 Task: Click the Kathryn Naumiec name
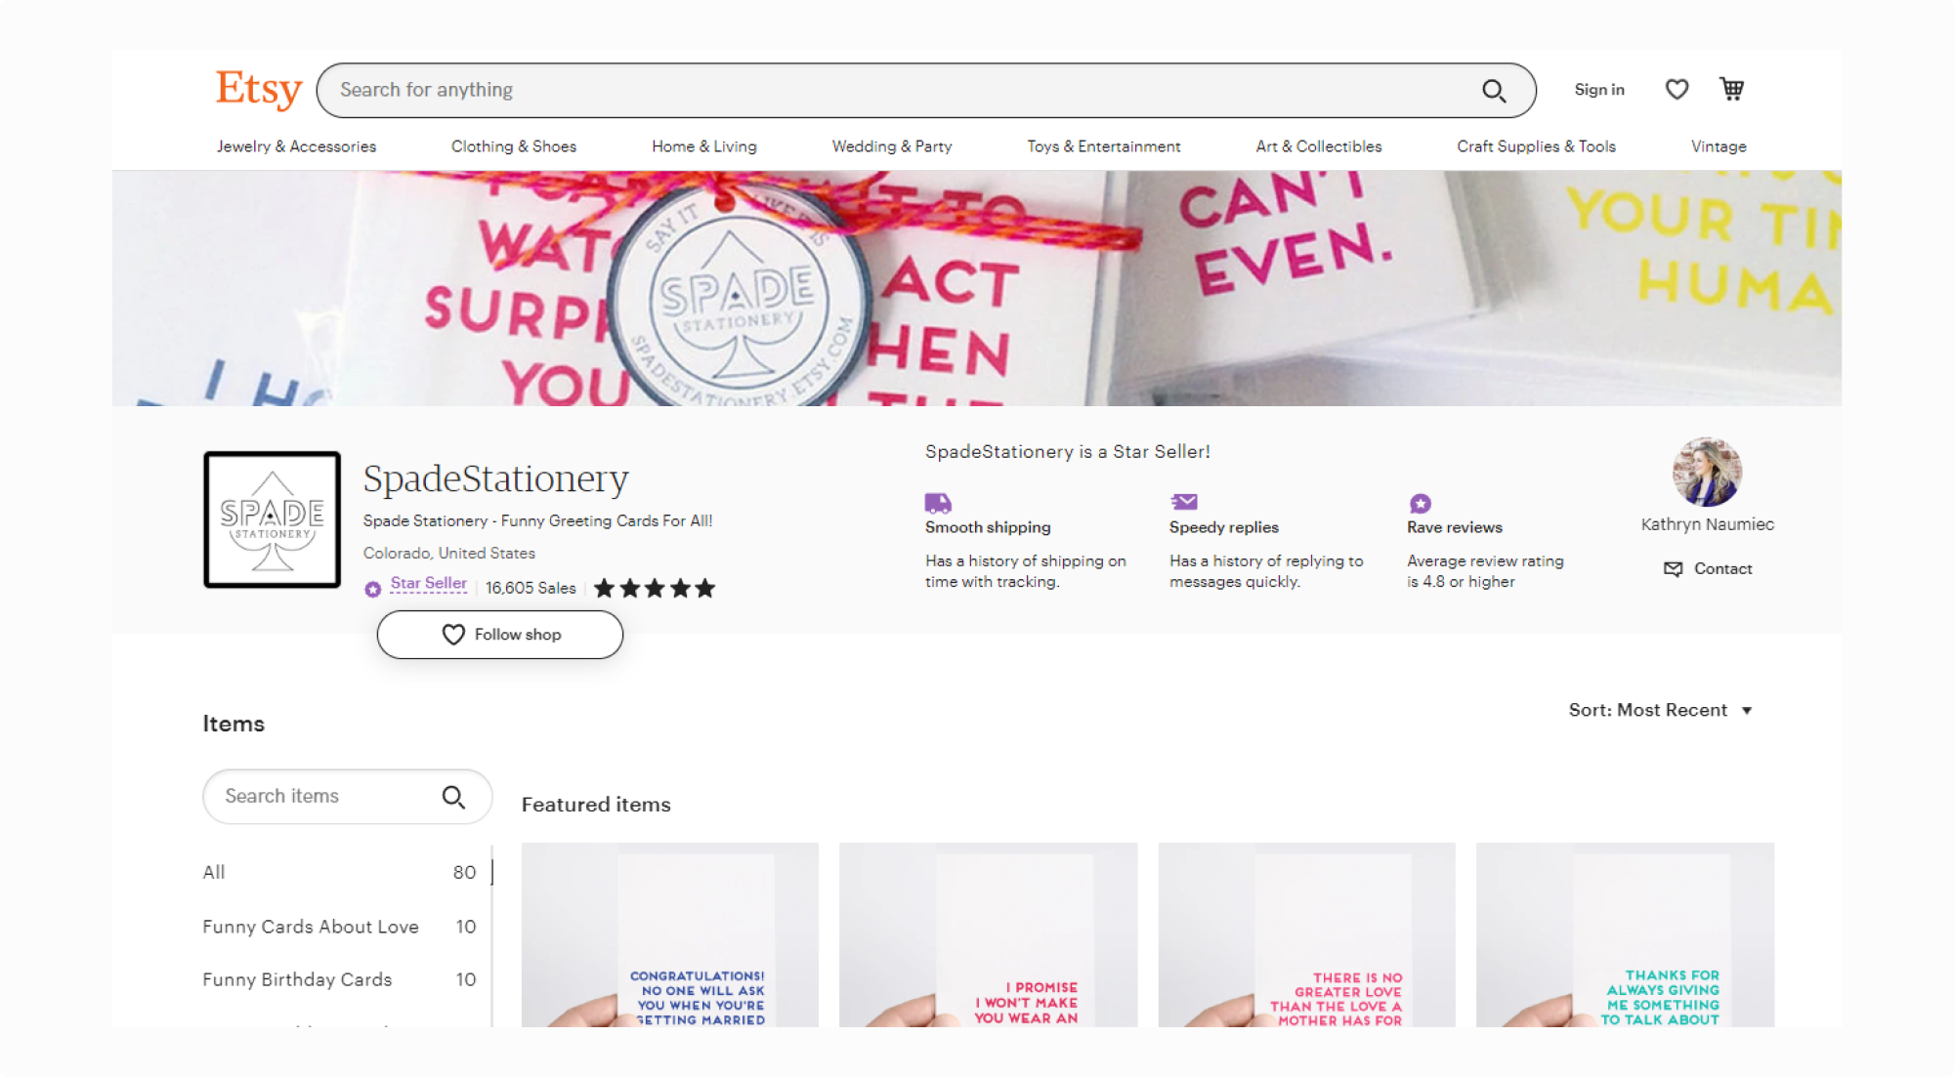[x=1707, y=524]
